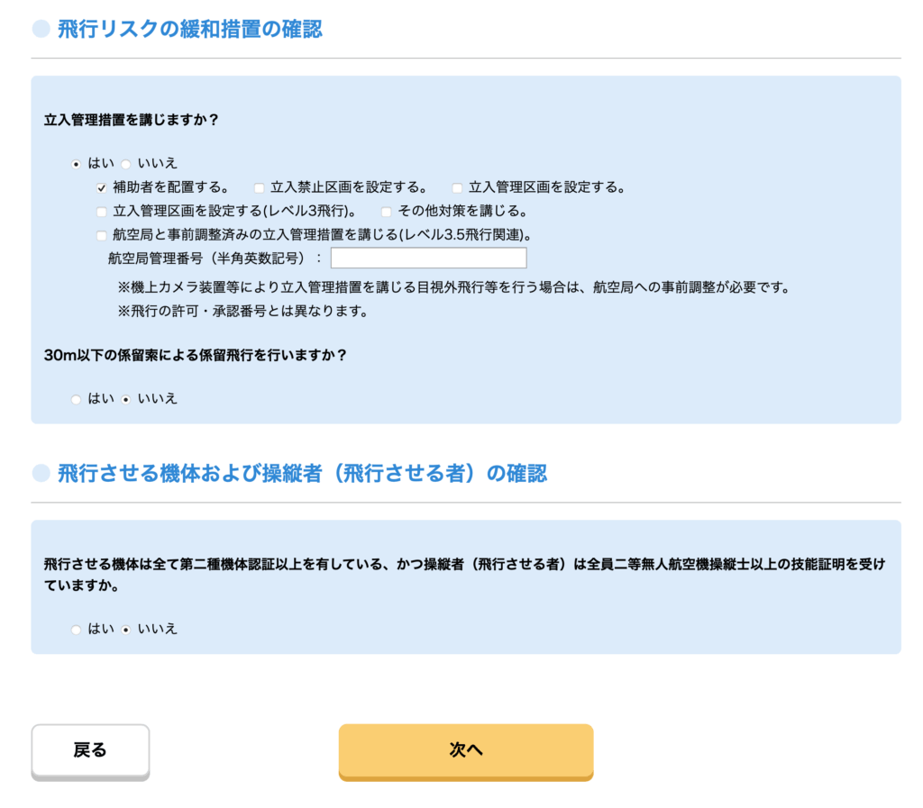923x808 pixels.
Task: Proceed with the 次へ button
Action: [x=465, y=750]
